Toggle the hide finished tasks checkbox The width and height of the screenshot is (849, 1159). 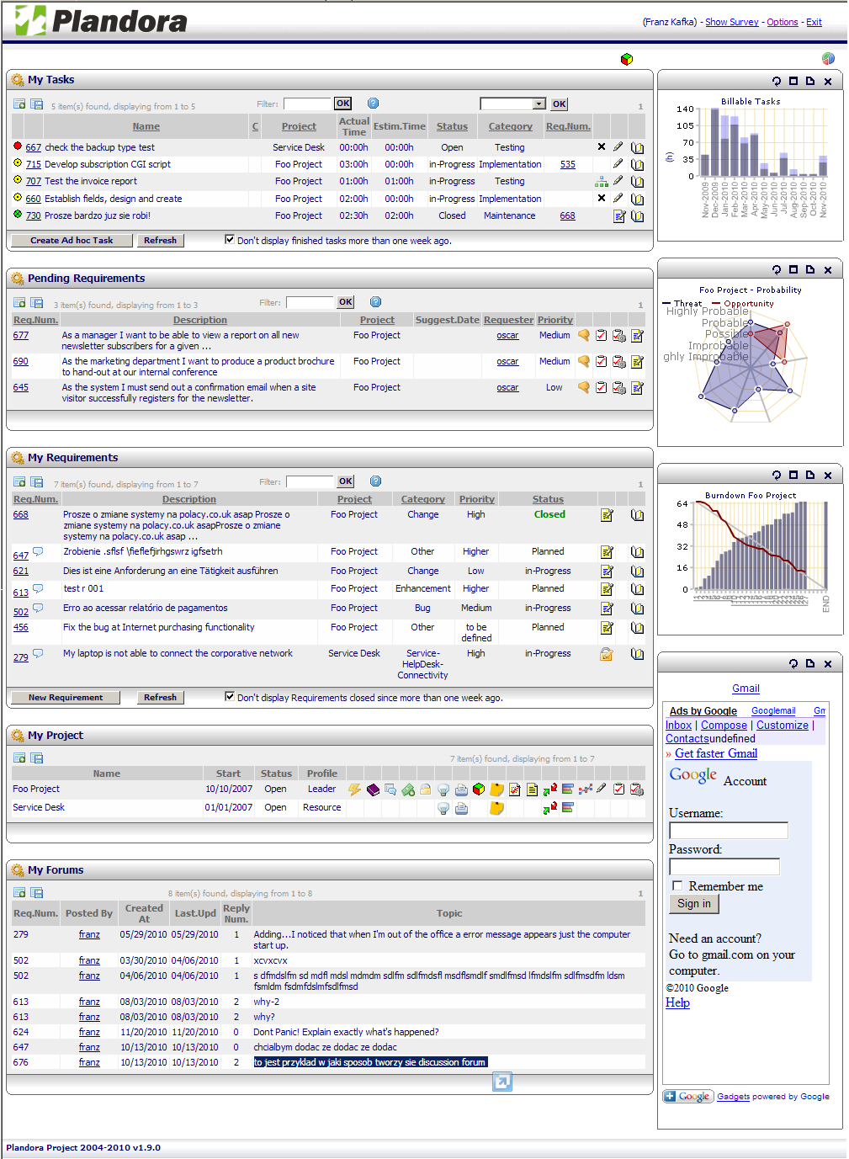point(230,240)
